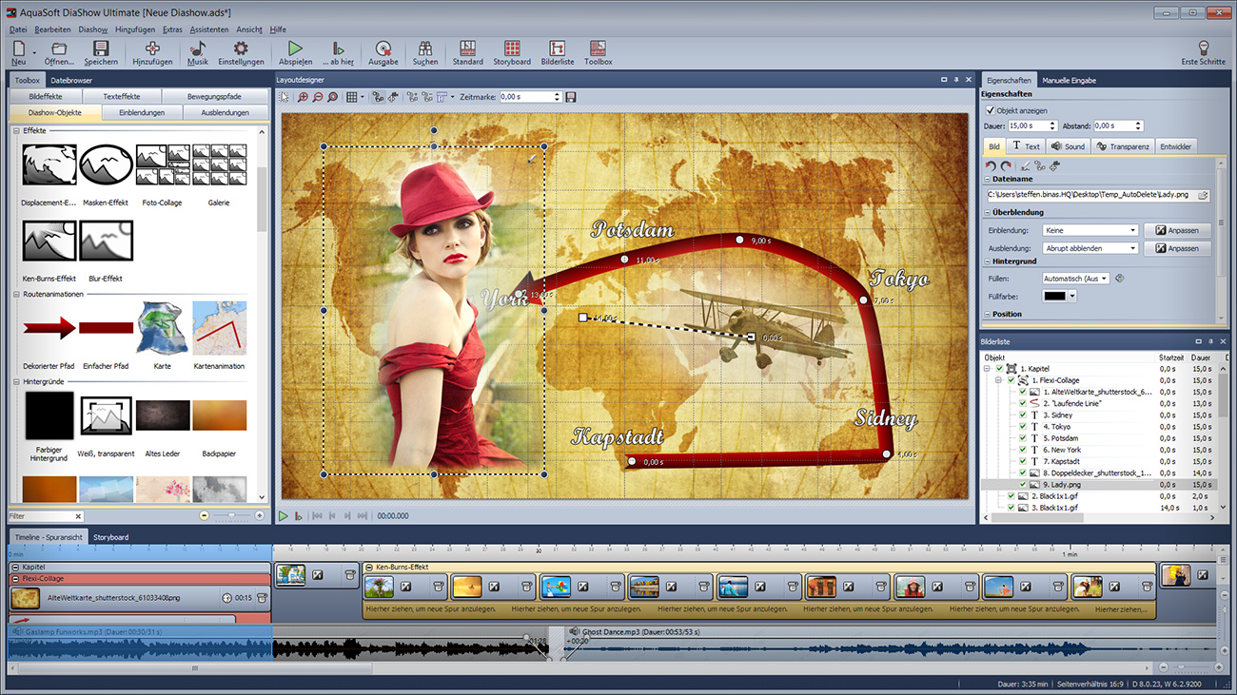The width and height of the screenshot is (1237, 695).
Task: Open the Ausblendung dropdown
Action: (1090, 248)
